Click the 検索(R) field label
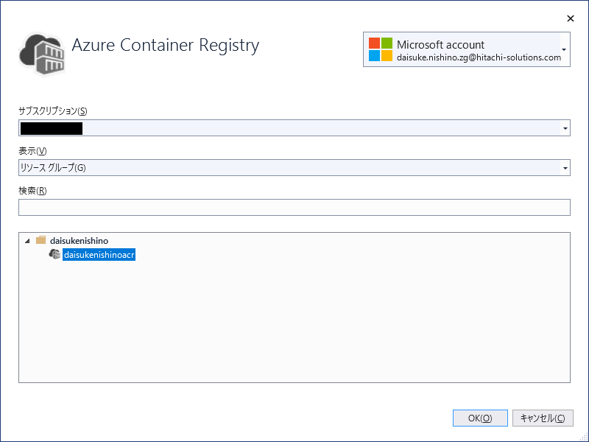This screenshot has height=442, width=589. [x=32, y=191]
